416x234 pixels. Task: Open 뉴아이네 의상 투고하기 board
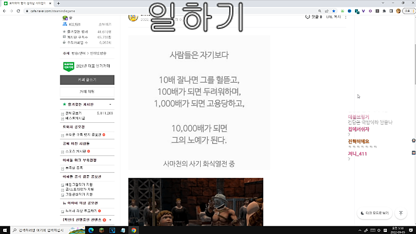[x=81, y=211]
